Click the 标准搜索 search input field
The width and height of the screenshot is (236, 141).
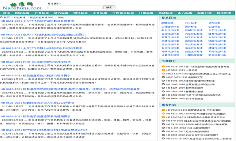(x=75, y=7)
